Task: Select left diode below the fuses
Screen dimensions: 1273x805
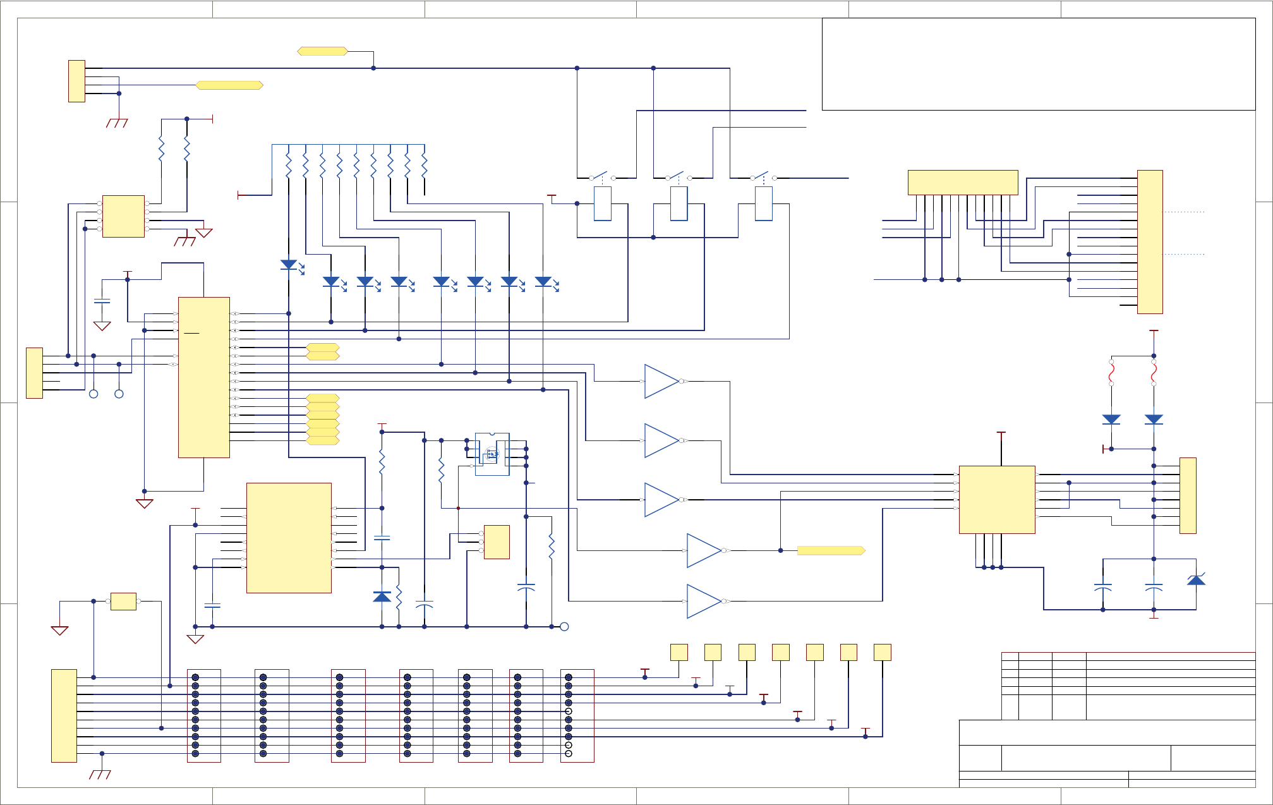Action: pyautogui.click(x=1111, y=420)
